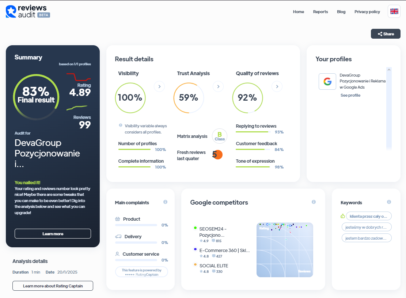This screenshot has height=298, width=406.
Task: Select the 'jestem bardzo zadow...' keyword
Action: click(367, 238)
